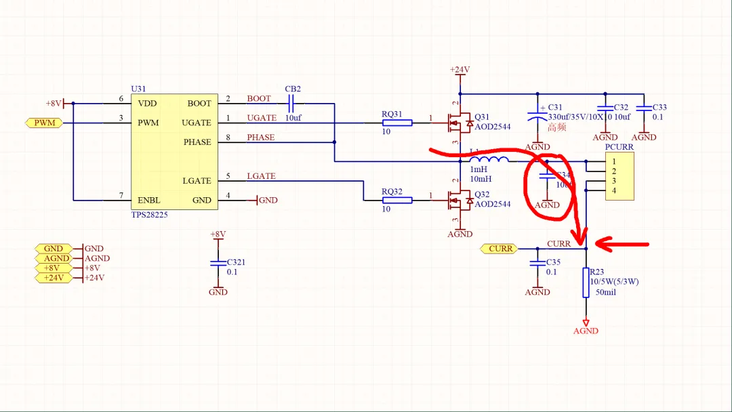Select the U31 TPS28225 driver chip
This screenshot has height=412, width=732.
[174, 152]
